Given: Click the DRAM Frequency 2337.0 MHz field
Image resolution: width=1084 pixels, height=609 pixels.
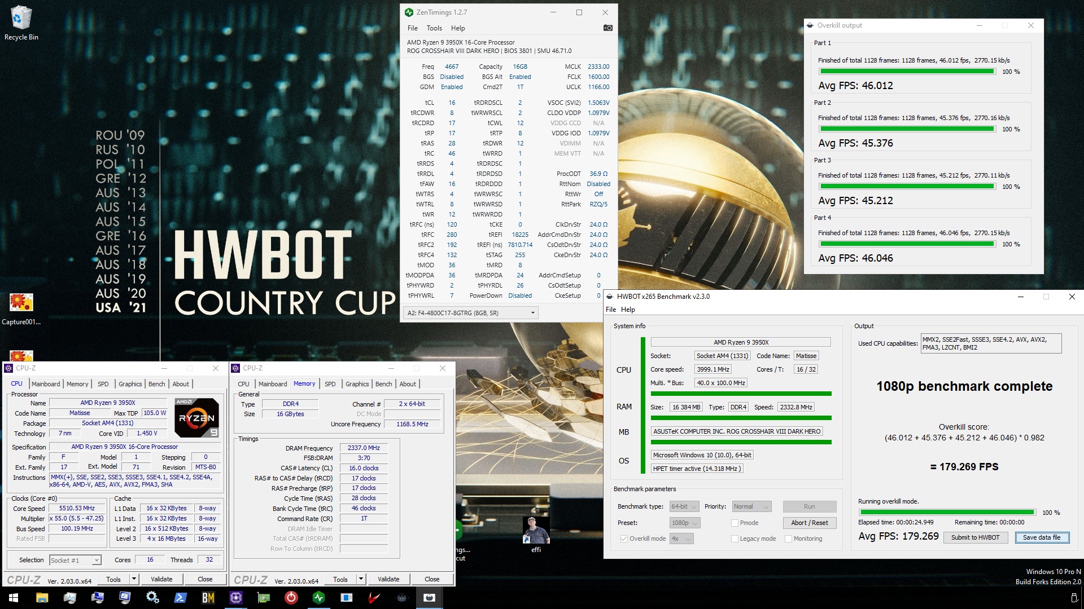Looking at the screenshot, I should tap(364, 448).
